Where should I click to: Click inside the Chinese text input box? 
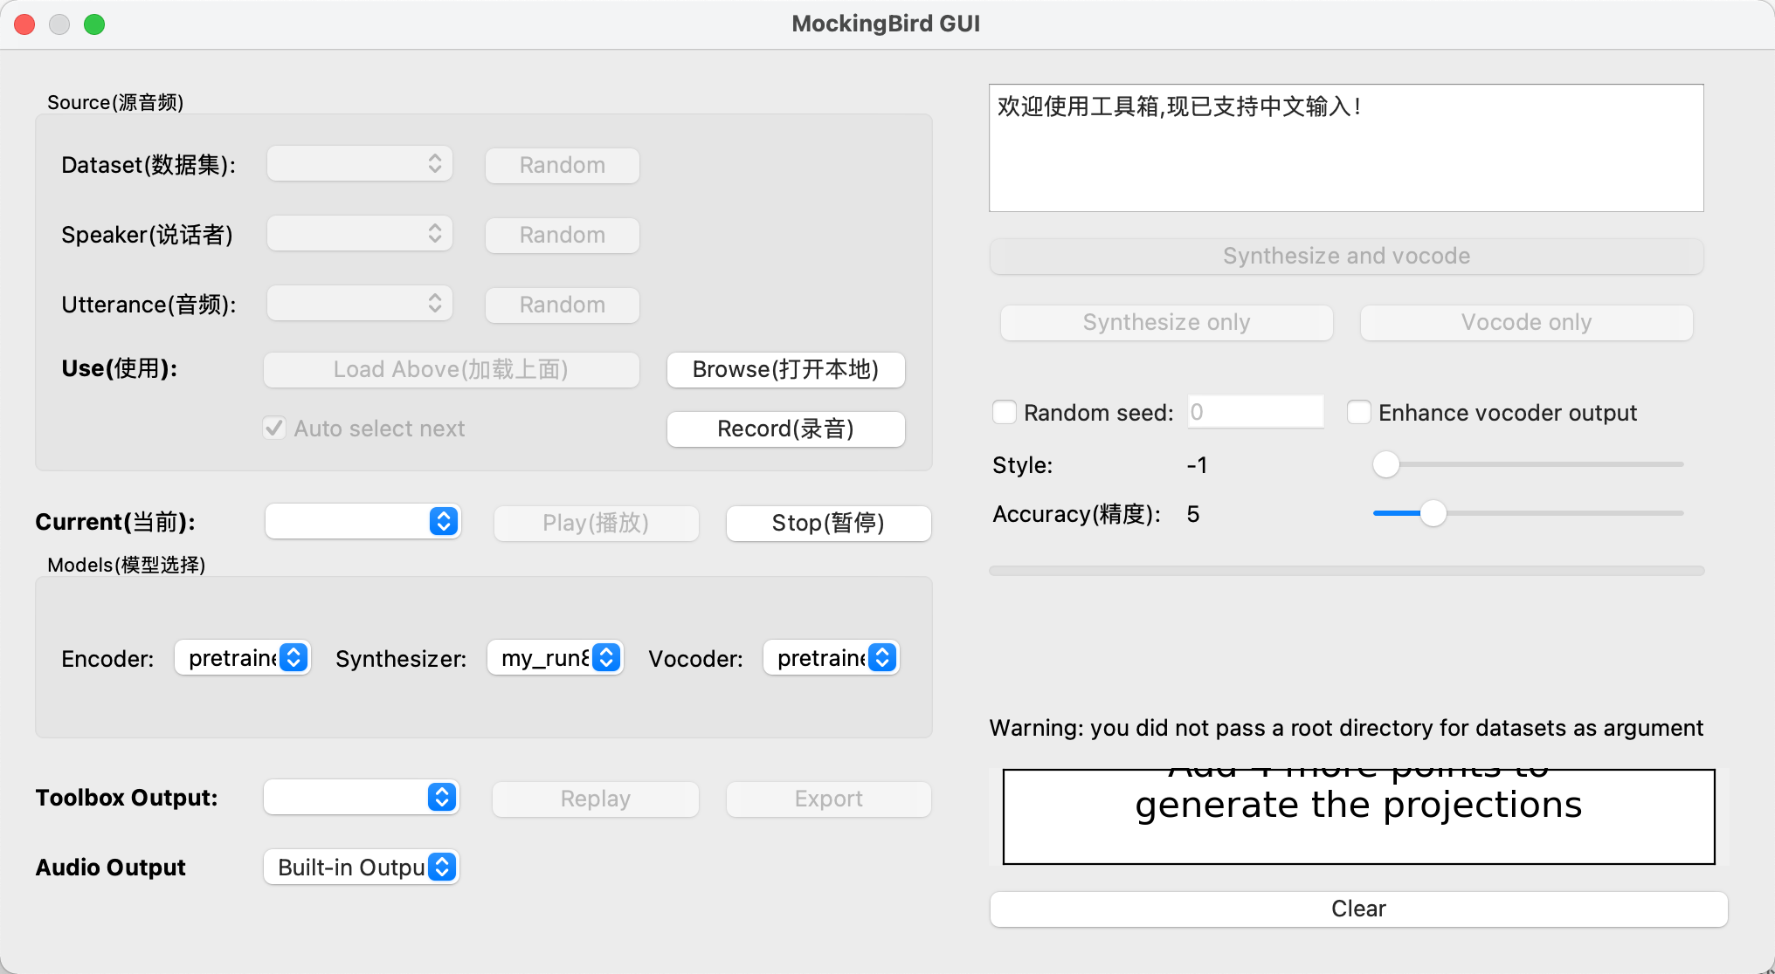[1345, 147]
